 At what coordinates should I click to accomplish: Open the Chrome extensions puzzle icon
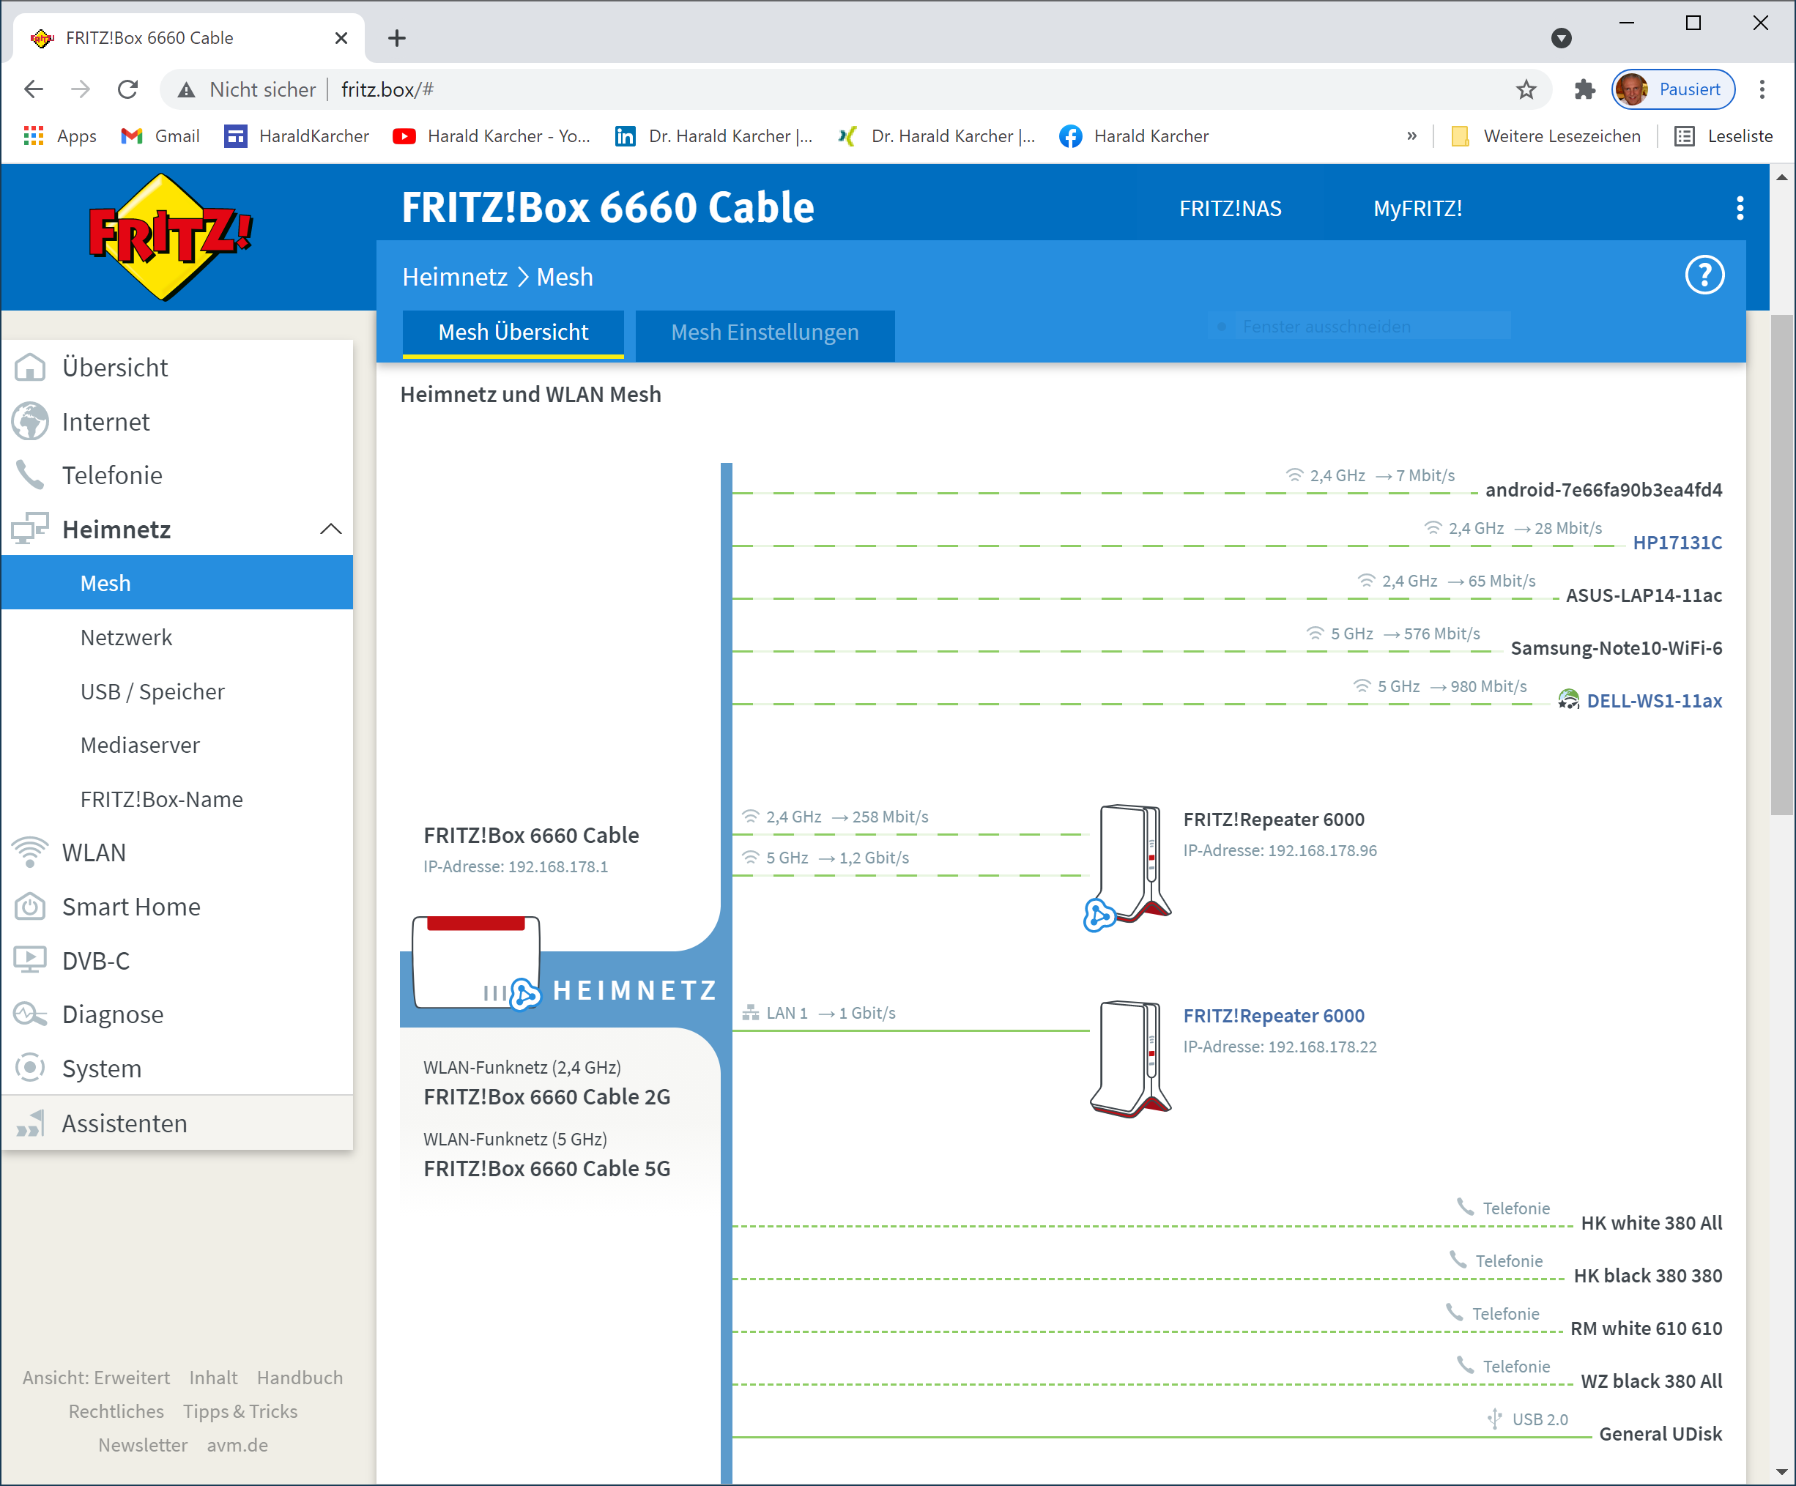coord(1584,90)
